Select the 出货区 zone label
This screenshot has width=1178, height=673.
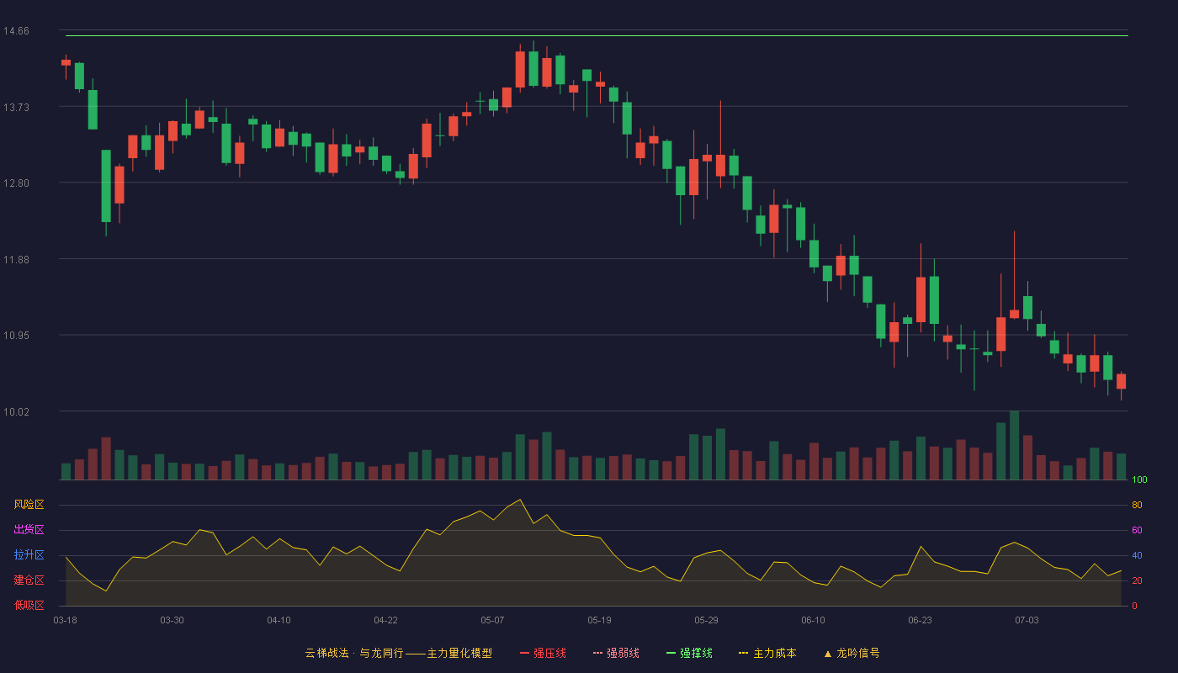click(29, 530)
